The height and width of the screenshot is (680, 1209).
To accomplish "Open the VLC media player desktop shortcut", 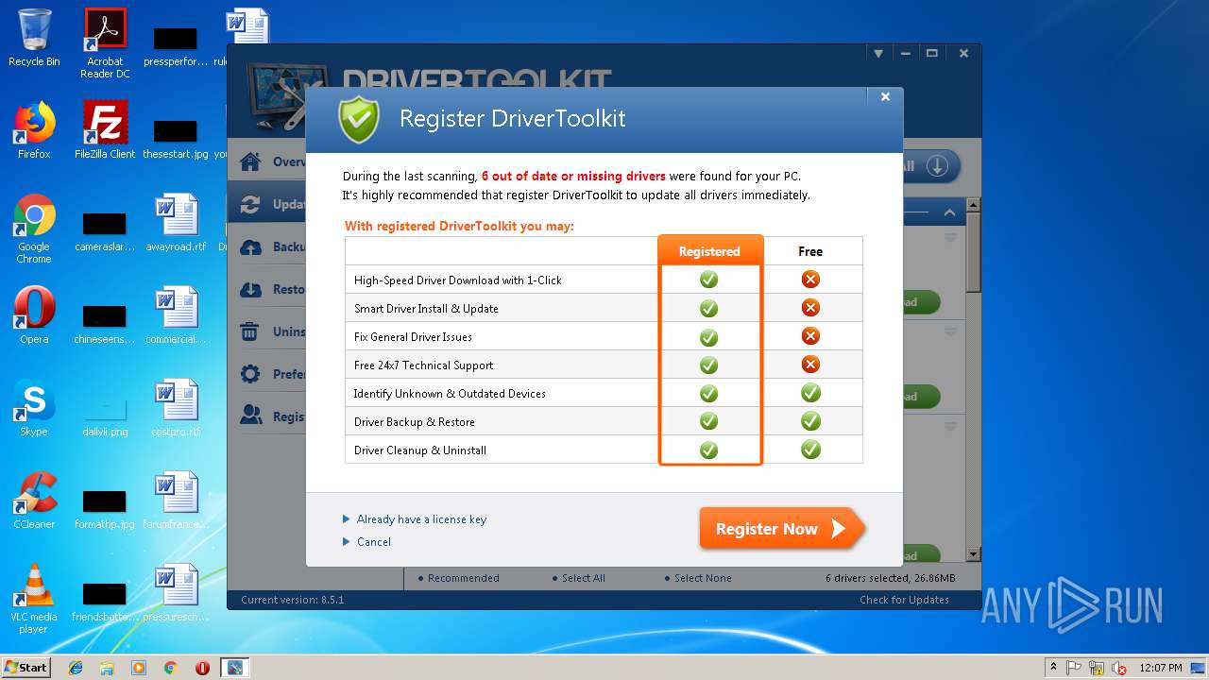I will [x=34, y=599].
